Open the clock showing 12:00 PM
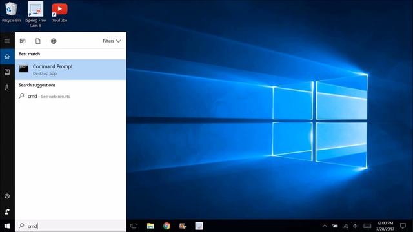 click(x=385, y=226)
